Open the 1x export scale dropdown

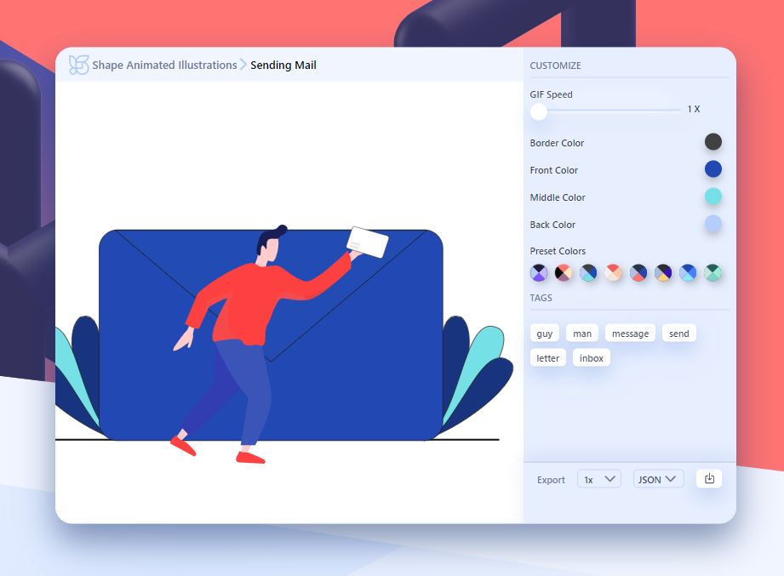pyautogui.click(x=599, y=479)
